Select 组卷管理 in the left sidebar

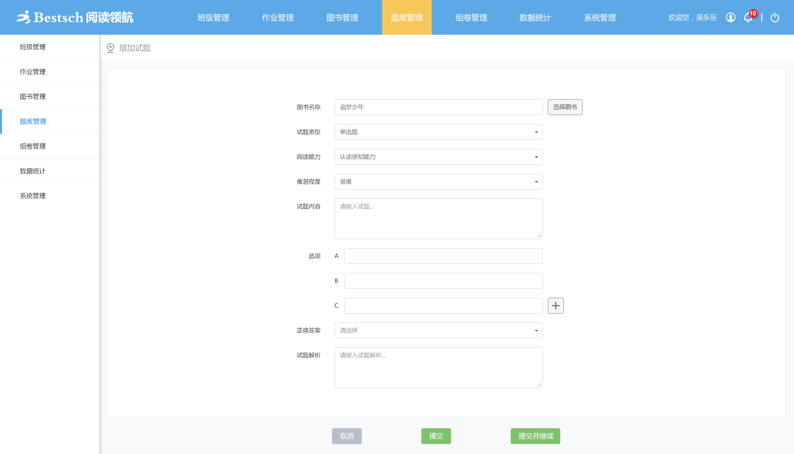(33, 146)
